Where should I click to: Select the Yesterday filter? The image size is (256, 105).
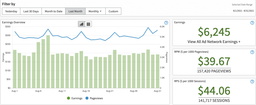point(11,11)
